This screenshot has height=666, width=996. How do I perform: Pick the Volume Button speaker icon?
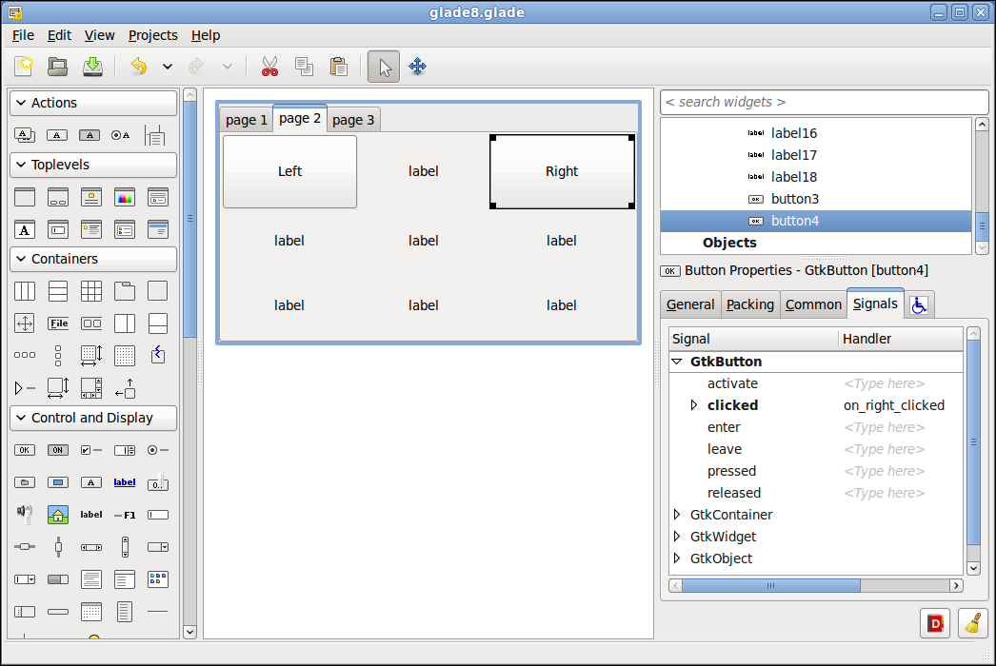click(x=25, y=515)
